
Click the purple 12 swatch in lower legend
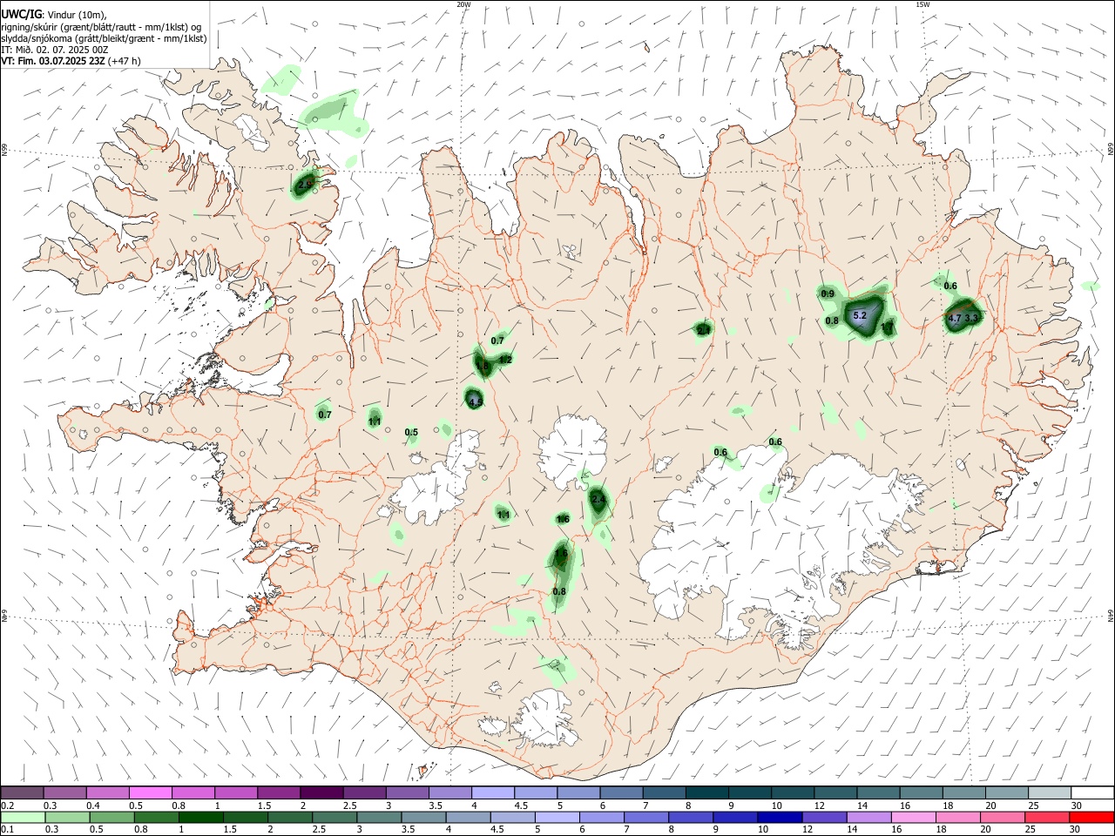[x=823, y=817]
